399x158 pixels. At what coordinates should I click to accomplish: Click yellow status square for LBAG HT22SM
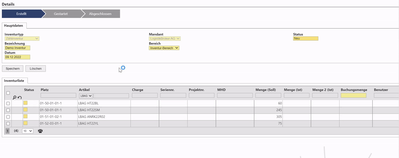[x=26, y=110]
